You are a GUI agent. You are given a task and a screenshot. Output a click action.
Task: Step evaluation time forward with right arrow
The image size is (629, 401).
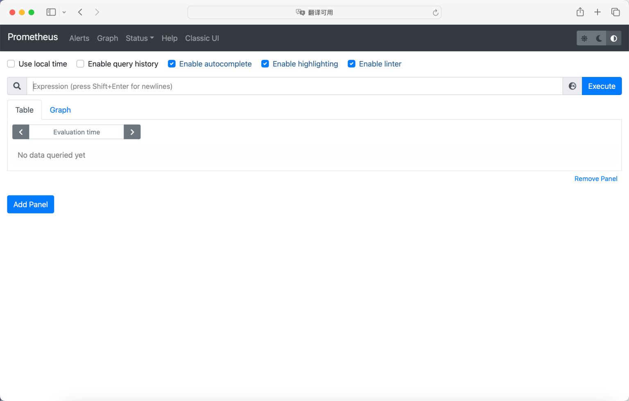pos(132,132)
